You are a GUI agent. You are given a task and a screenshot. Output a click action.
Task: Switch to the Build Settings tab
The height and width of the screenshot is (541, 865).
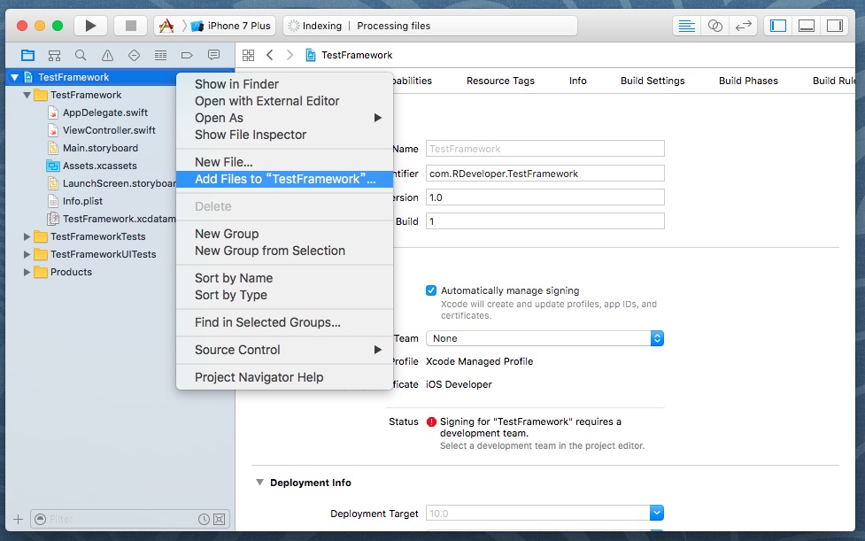click(x=653, y=81)
